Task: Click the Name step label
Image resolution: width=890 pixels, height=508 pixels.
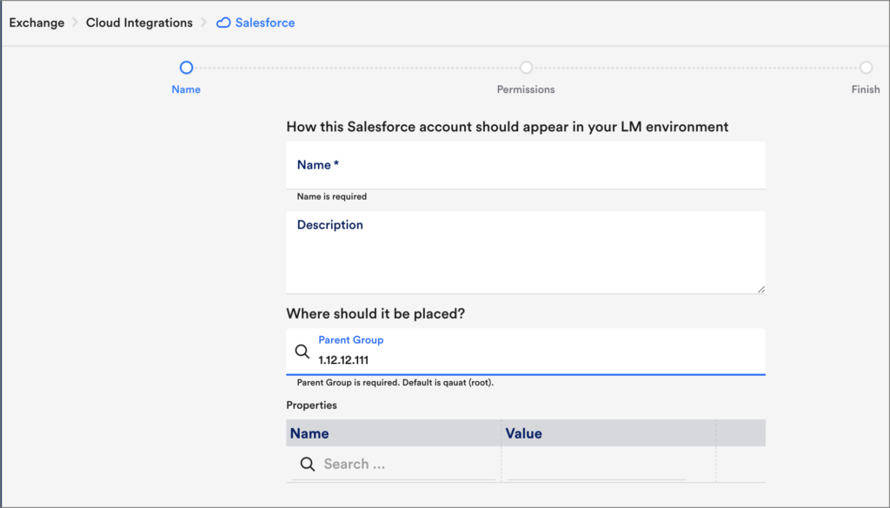Action: point(186,89)
